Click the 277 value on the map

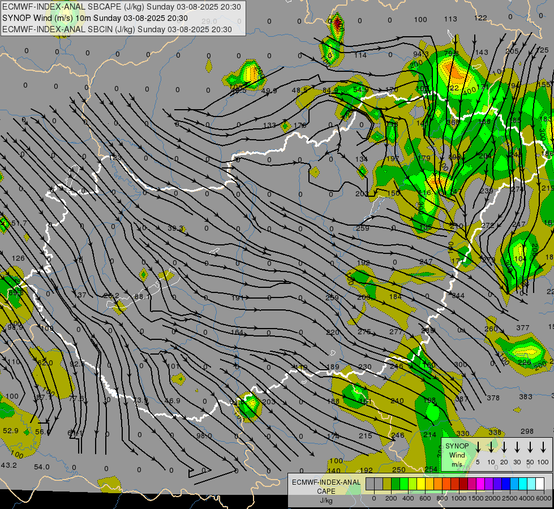point(396,331)
